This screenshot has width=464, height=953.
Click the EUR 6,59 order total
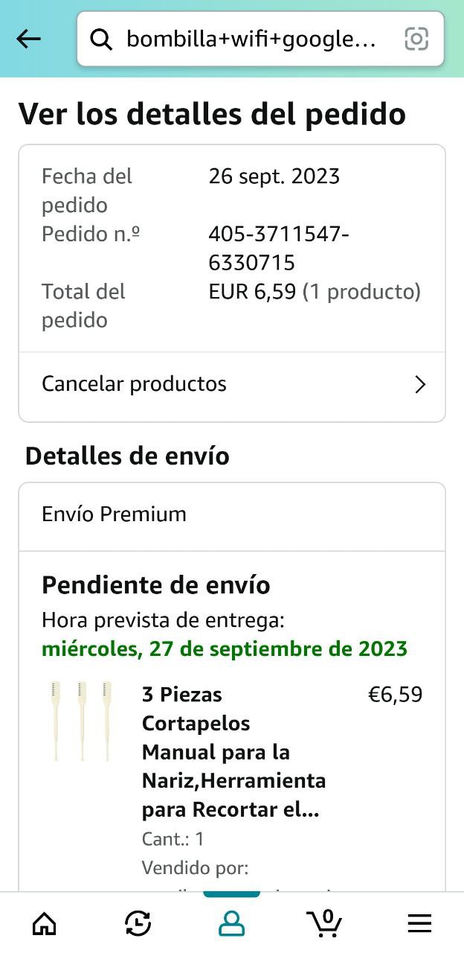[x=253, y=291]
